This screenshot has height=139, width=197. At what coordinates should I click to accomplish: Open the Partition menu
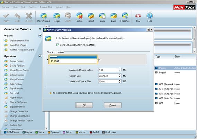33,7
